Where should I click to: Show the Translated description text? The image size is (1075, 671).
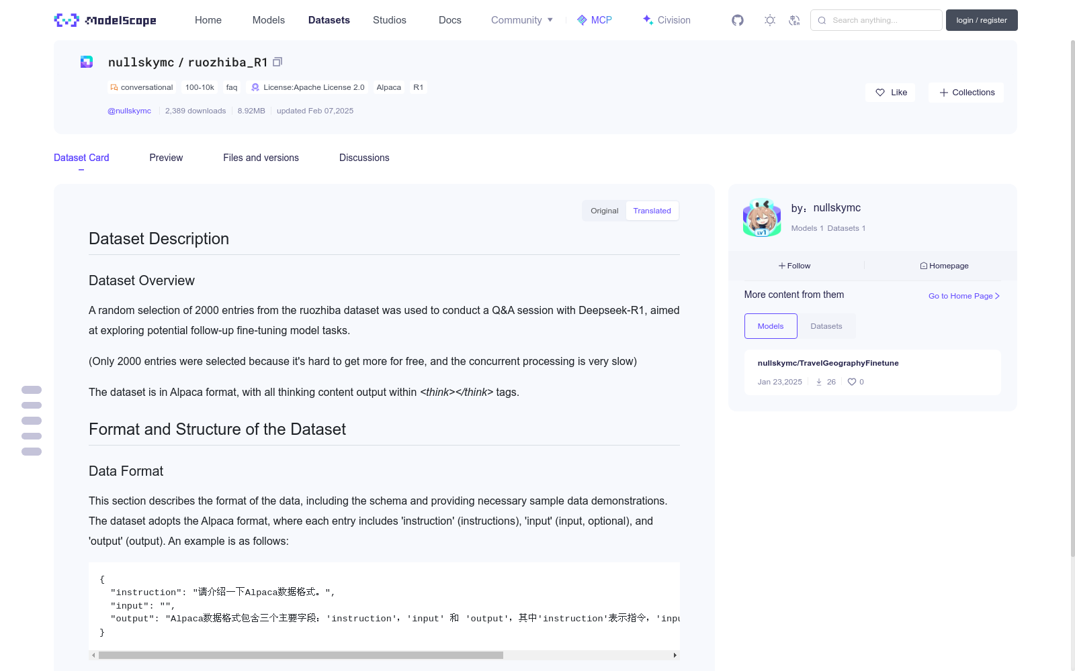click(x=652, y=211)
